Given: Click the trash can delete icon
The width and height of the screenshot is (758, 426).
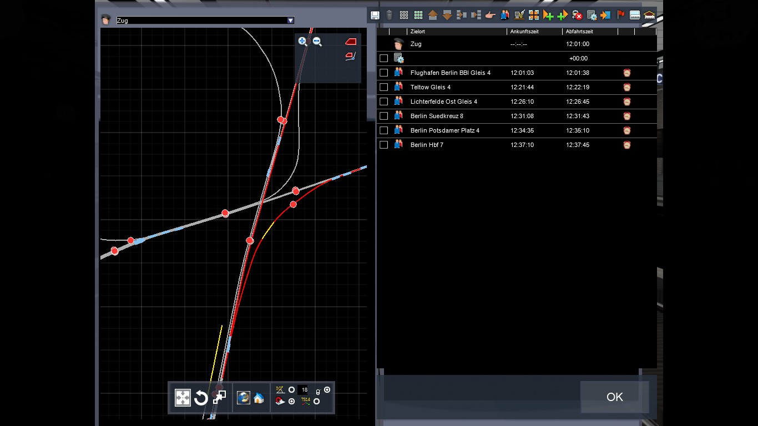Looking at the screenshot, I should point(390,16).
